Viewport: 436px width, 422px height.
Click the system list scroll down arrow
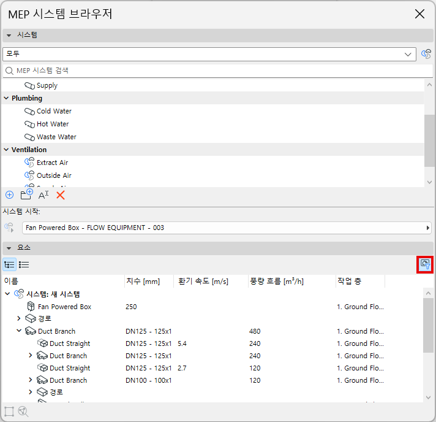click(x=429, y=182)
